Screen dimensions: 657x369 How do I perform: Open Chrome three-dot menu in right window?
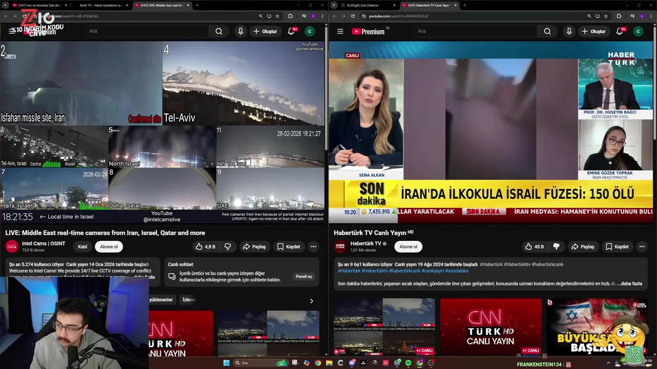point(651,16)
